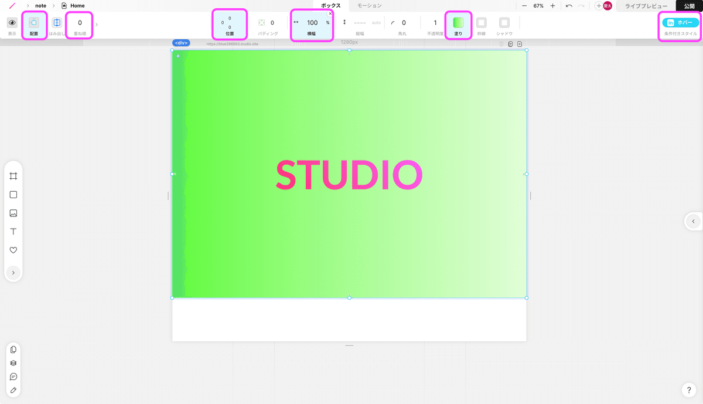Open the 配置 placement setting
Image resolution: width=703 pixels, height=404 pixels.
pos(33,23)
